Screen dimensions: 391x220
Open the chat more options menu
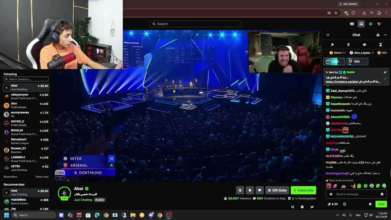pos(385,35)
